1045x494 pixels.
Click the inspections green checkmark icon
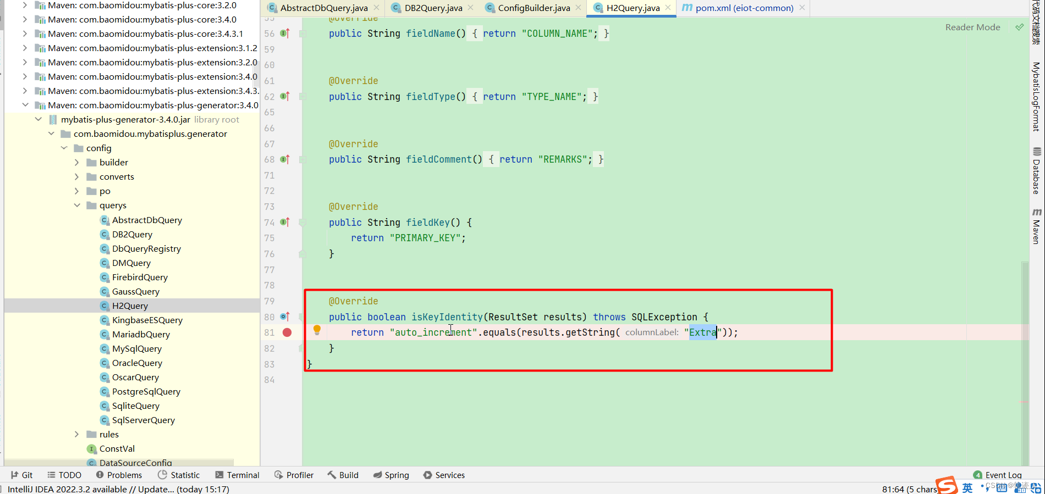tap(1019, 27)
